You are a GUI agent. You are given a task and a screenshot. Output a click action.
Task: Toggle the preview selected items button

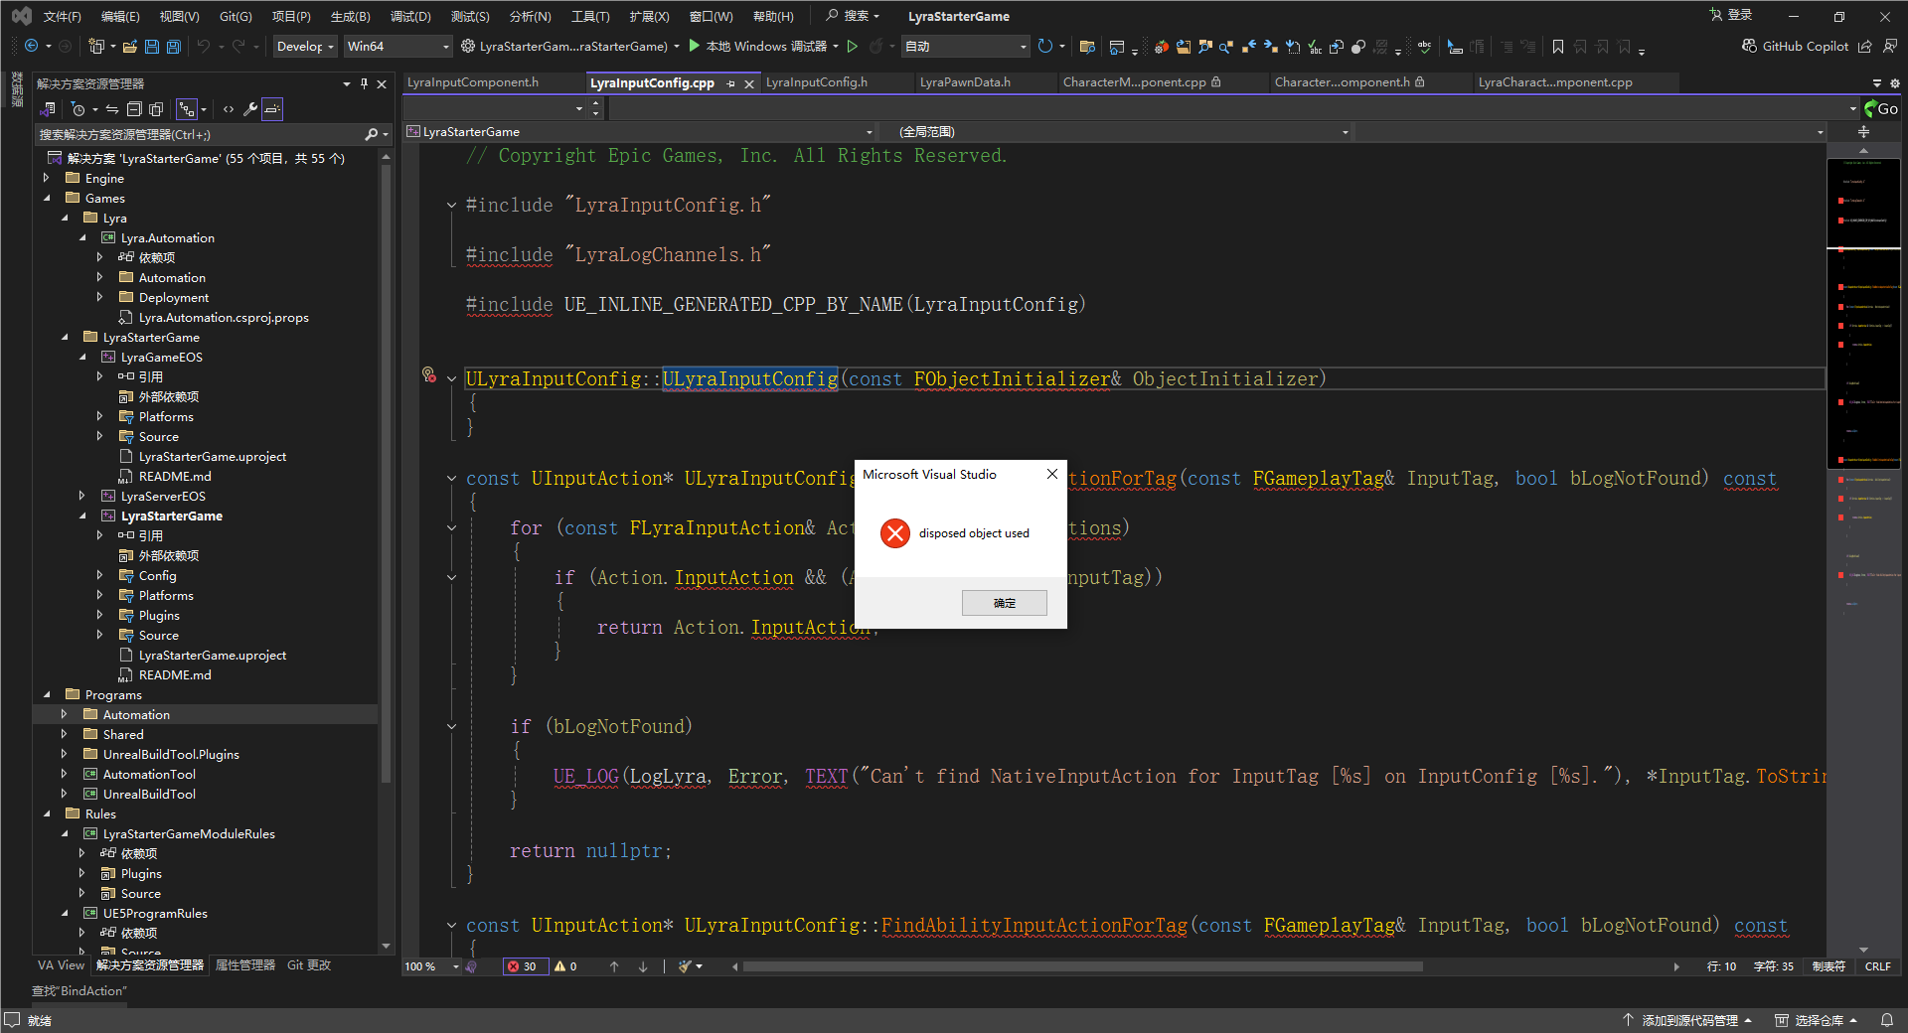[272, 109]
